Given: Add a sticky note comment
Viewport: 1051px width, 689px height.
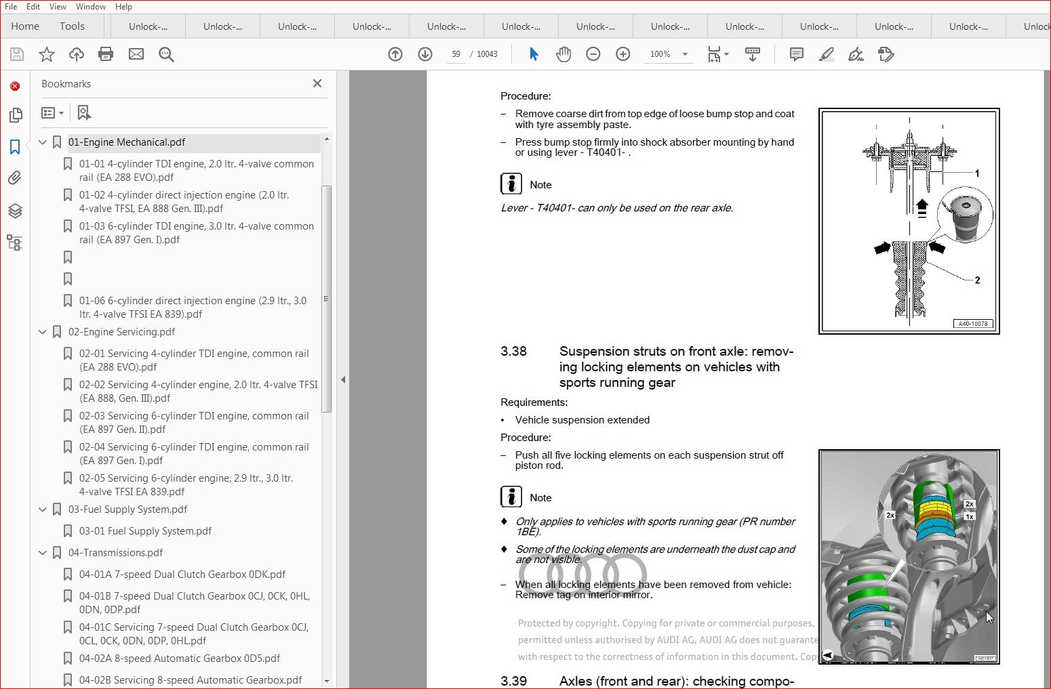Looking at the screenshot, I should pos(797,54).
